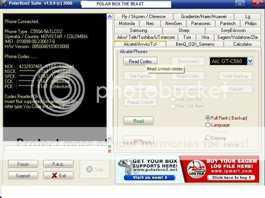Click the active Read Codes button

[x=140, y=62]
